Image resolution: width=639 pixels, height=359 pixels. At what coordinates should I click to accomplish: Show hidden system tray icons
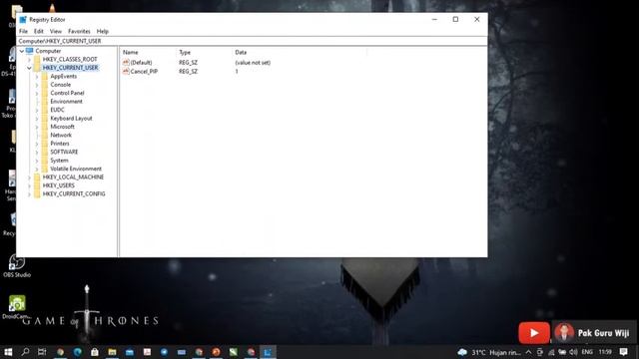click(x=528, y=352)
